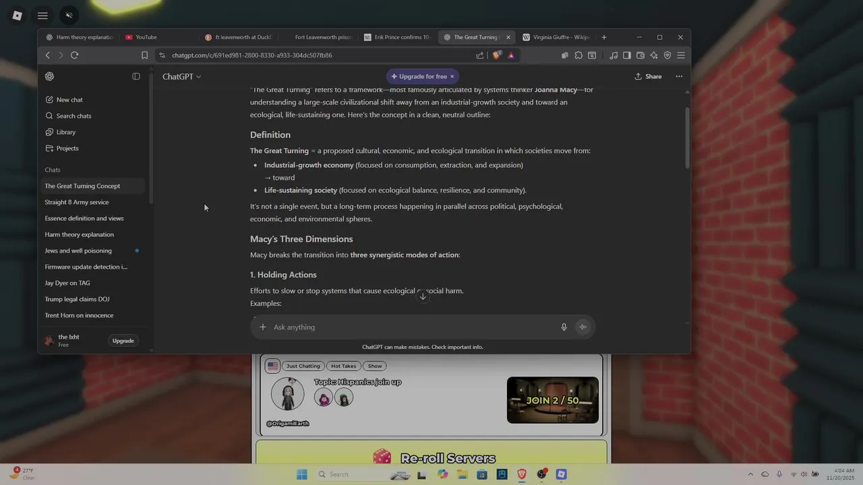Toggle the Roblox mute speaker icon
Image resolution: width=863 pixels, height=485 pixels.
(69, 15)
